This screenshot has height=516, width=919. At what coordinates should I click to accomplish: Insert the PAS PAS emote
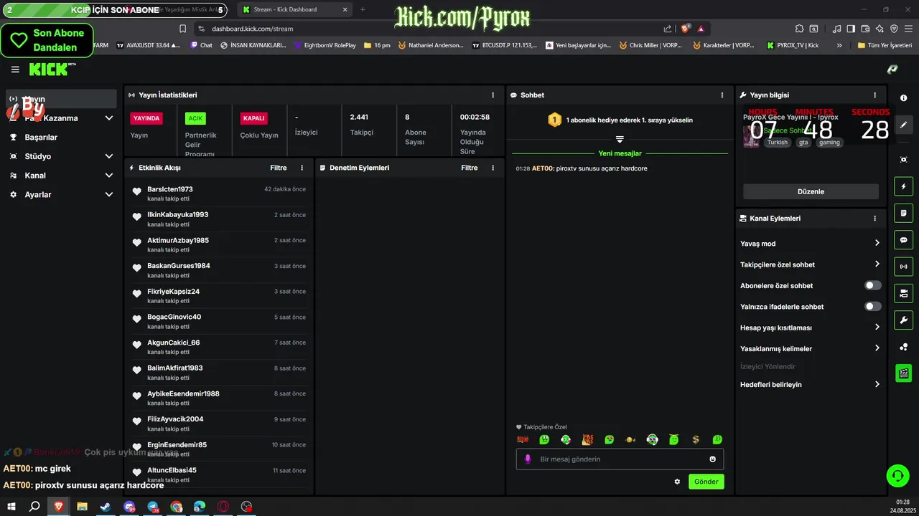coord(587,439)
